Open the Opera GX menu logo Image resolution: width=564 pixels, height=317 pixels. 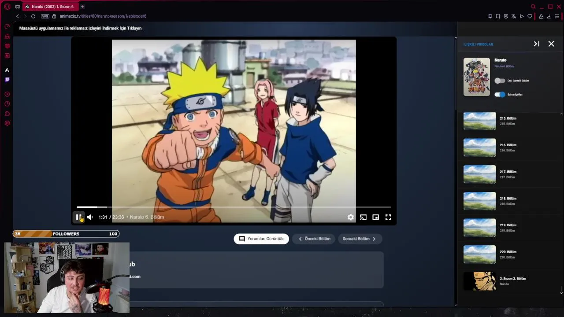tap(7, 7)
